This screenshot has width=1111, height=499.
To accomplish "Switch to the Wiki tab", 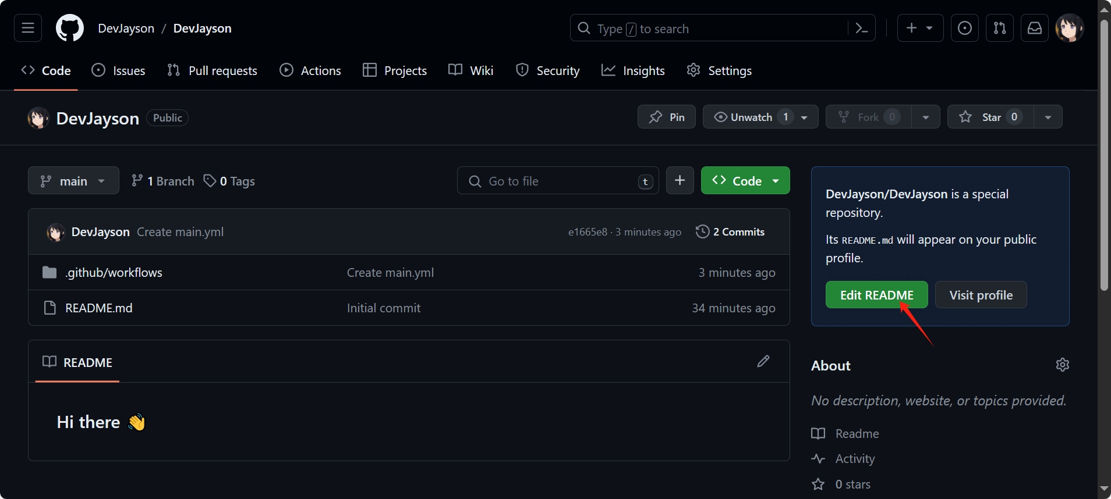I will click(471, 70).
